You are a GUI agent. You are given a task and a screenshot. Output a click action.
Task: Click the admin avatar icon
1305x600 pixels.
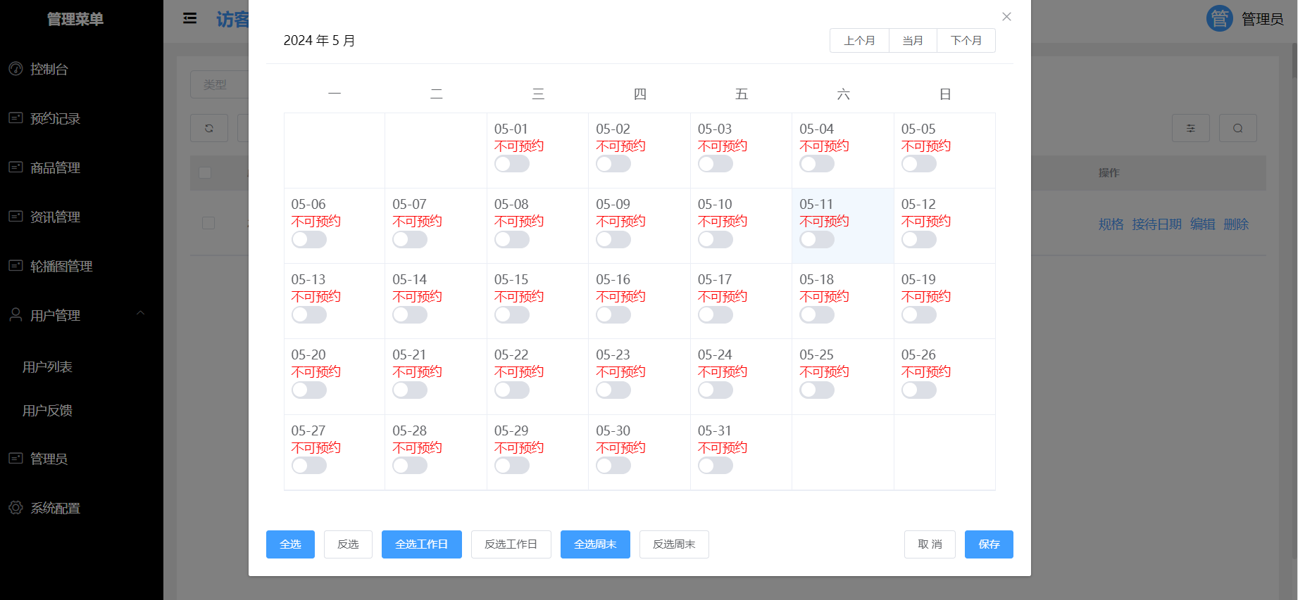1219,18
